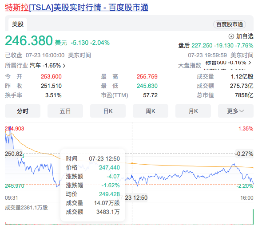
Task: Click the 250.82 price level label
Action: pos(14,154)
